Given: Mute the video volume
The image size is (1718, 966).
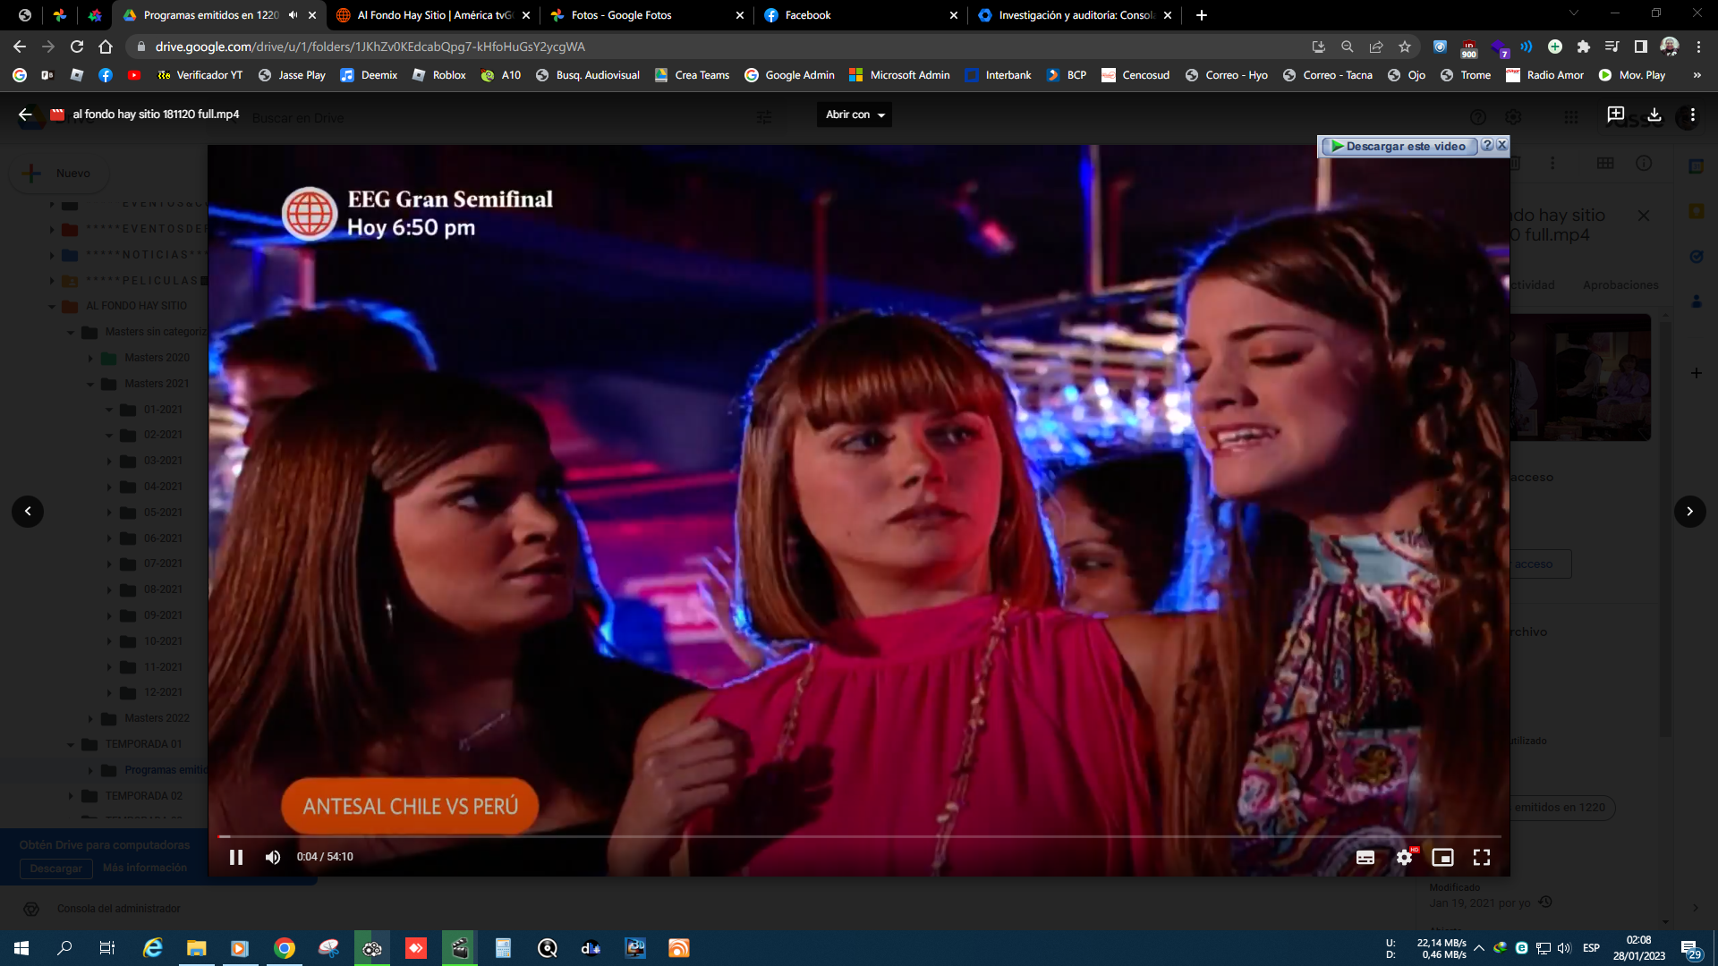Looking at the screenshot, I should click(273, 857).
